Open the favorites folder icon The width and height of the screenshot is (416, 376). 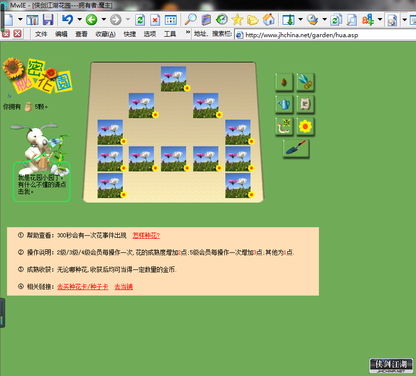pyautogui.click(x=253, y=20)
